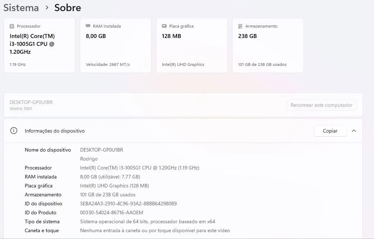Select the ID do Produto value
This screenshot has width=374, height=239.
click(112, 212)
